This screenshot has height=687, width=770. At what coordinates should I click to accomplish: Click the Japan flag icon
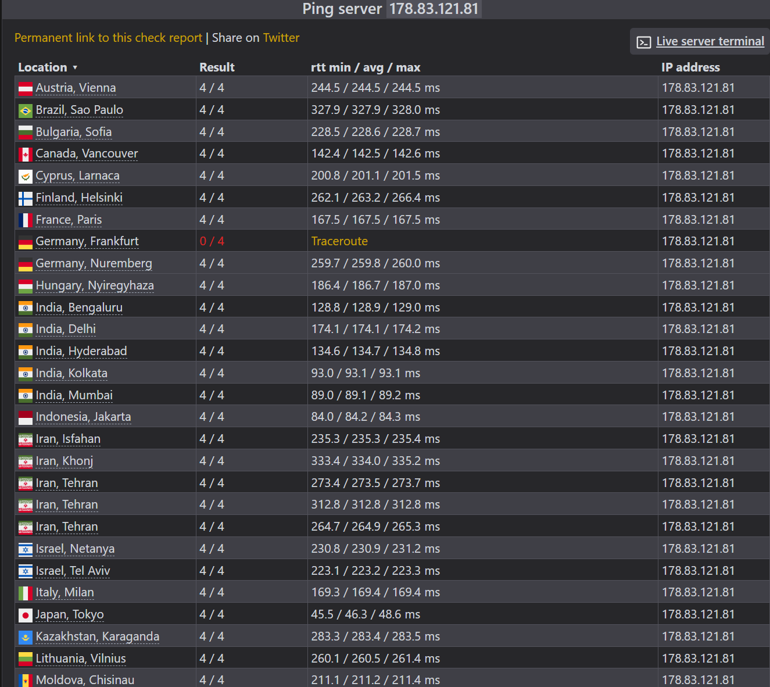[x=26, y=615]
